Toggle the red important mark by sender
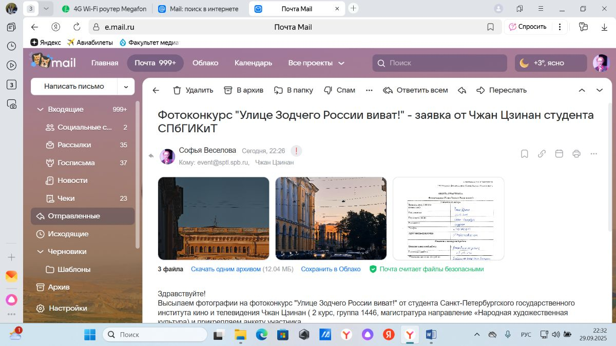Image resolution: width=616 pixels, height=346 pixels. tap(296, 151)
